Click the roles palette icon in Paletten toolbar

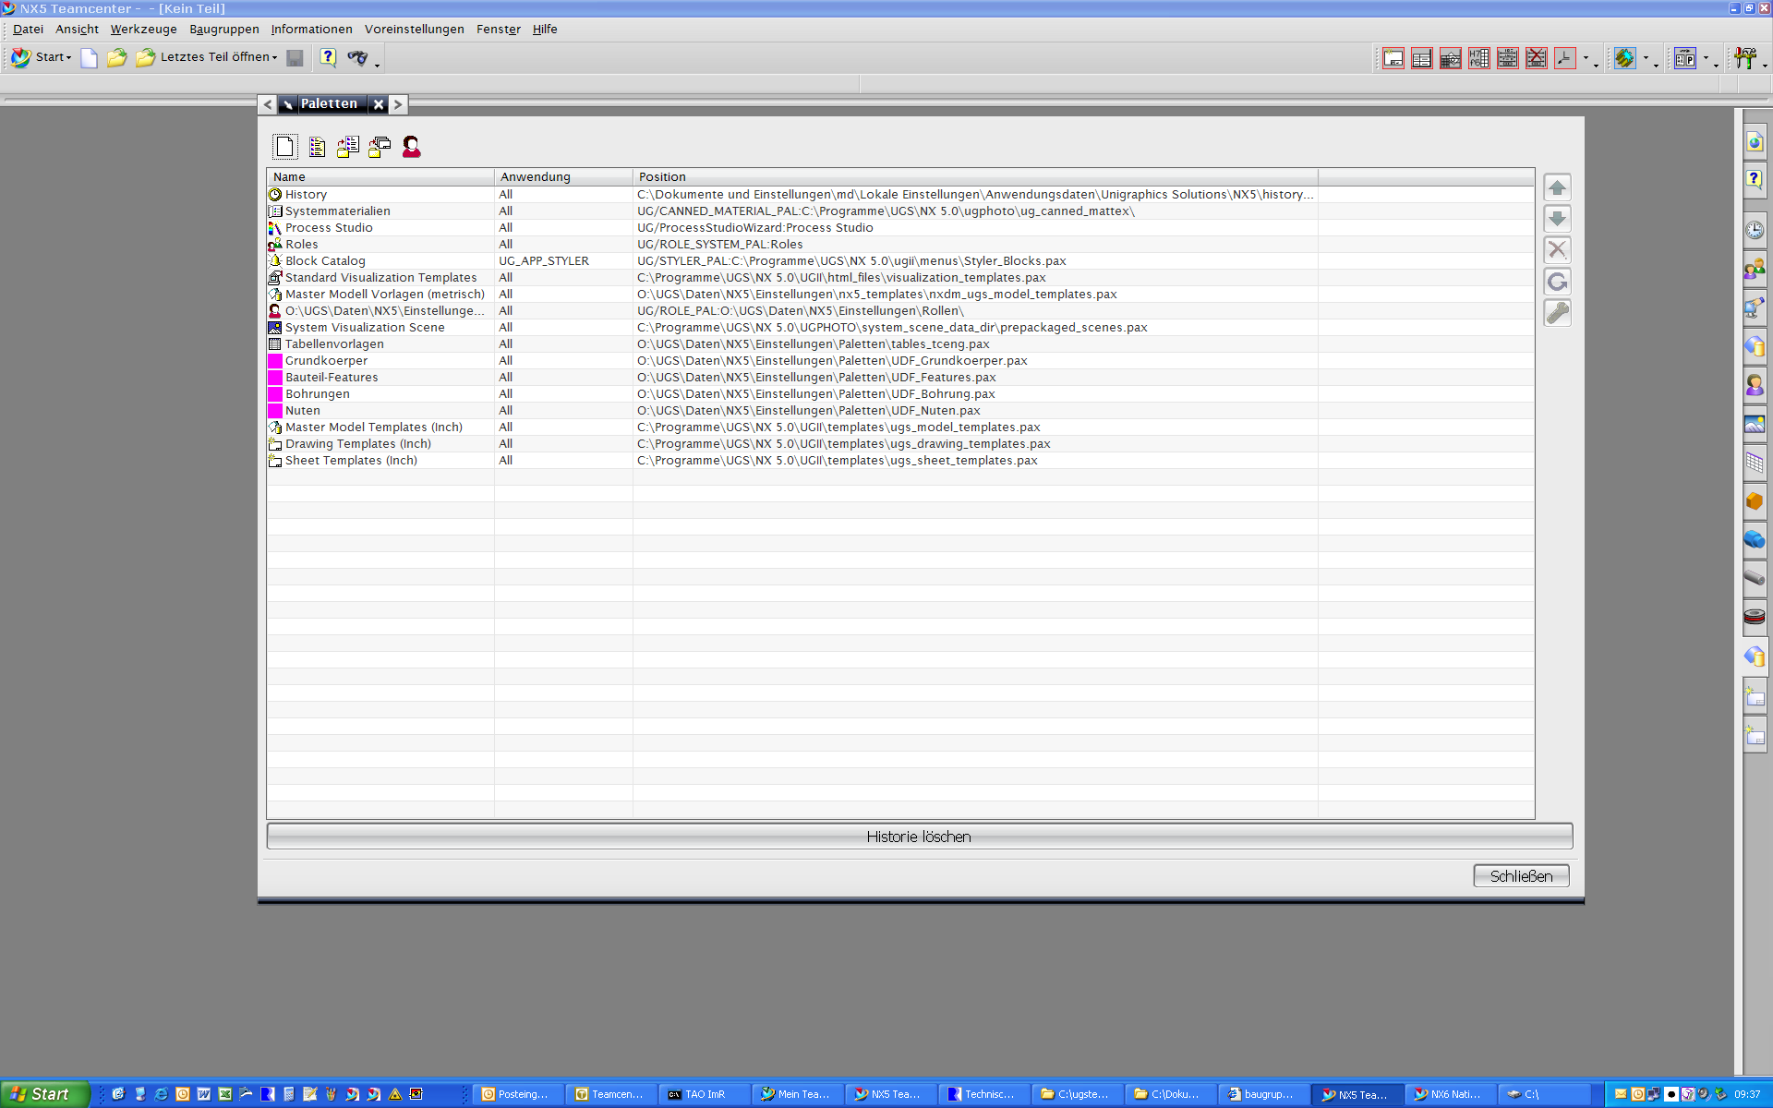pyautogui.click(x=412, y=147)
